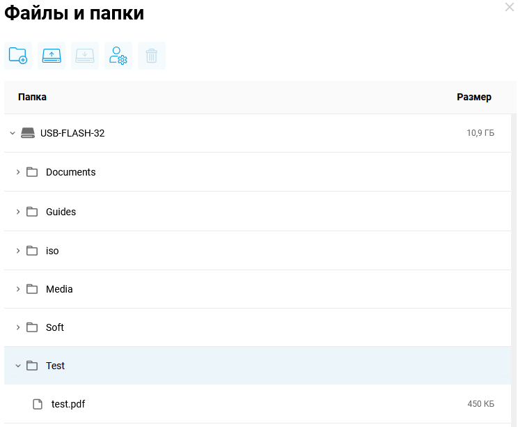Collapse the Test folder
The height and width of the screenshot is (427, 518).
pos(18,366)
